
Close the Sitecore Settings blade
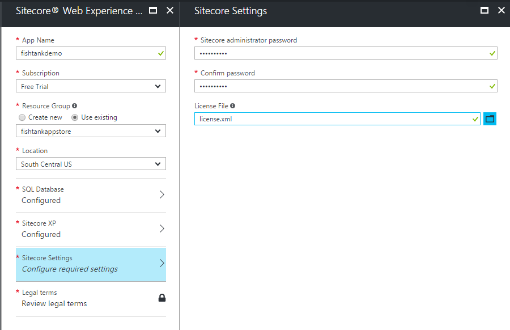(x=501, y=10)
